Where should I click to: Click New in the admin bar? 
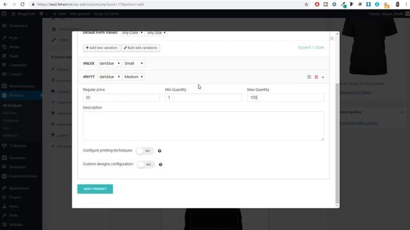coord(60,14)
